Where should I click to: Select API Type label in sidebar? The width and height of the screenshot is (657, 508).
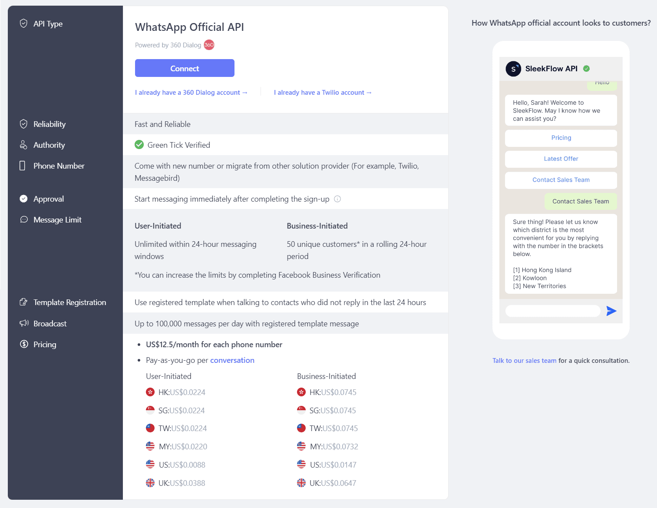[48, 23]
